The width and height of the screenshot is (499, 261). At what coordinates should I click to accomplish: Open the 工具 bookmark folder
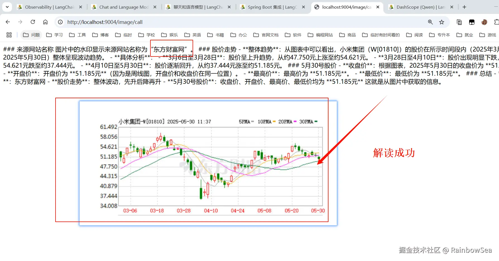click(x=78, y=35)
